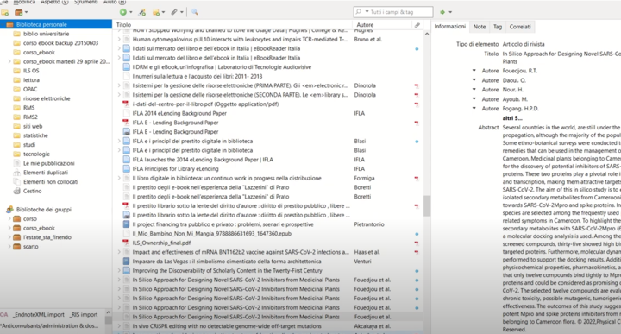621x334 pixels.
Task: Switch to the Note tab
Action: (x=480, y=27)
